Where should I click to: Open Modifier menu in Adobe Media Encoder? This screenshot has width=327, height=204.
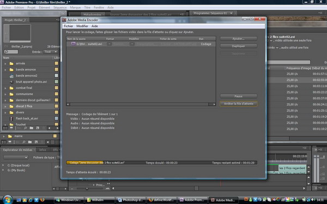click(x=82, y=26)
